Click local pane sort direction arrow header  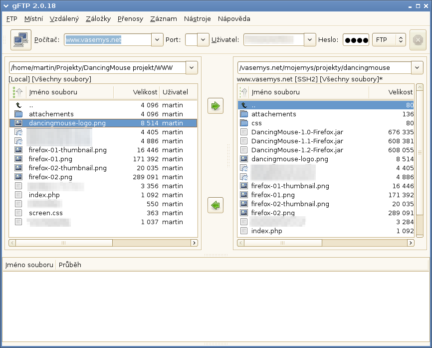[18, 92]
